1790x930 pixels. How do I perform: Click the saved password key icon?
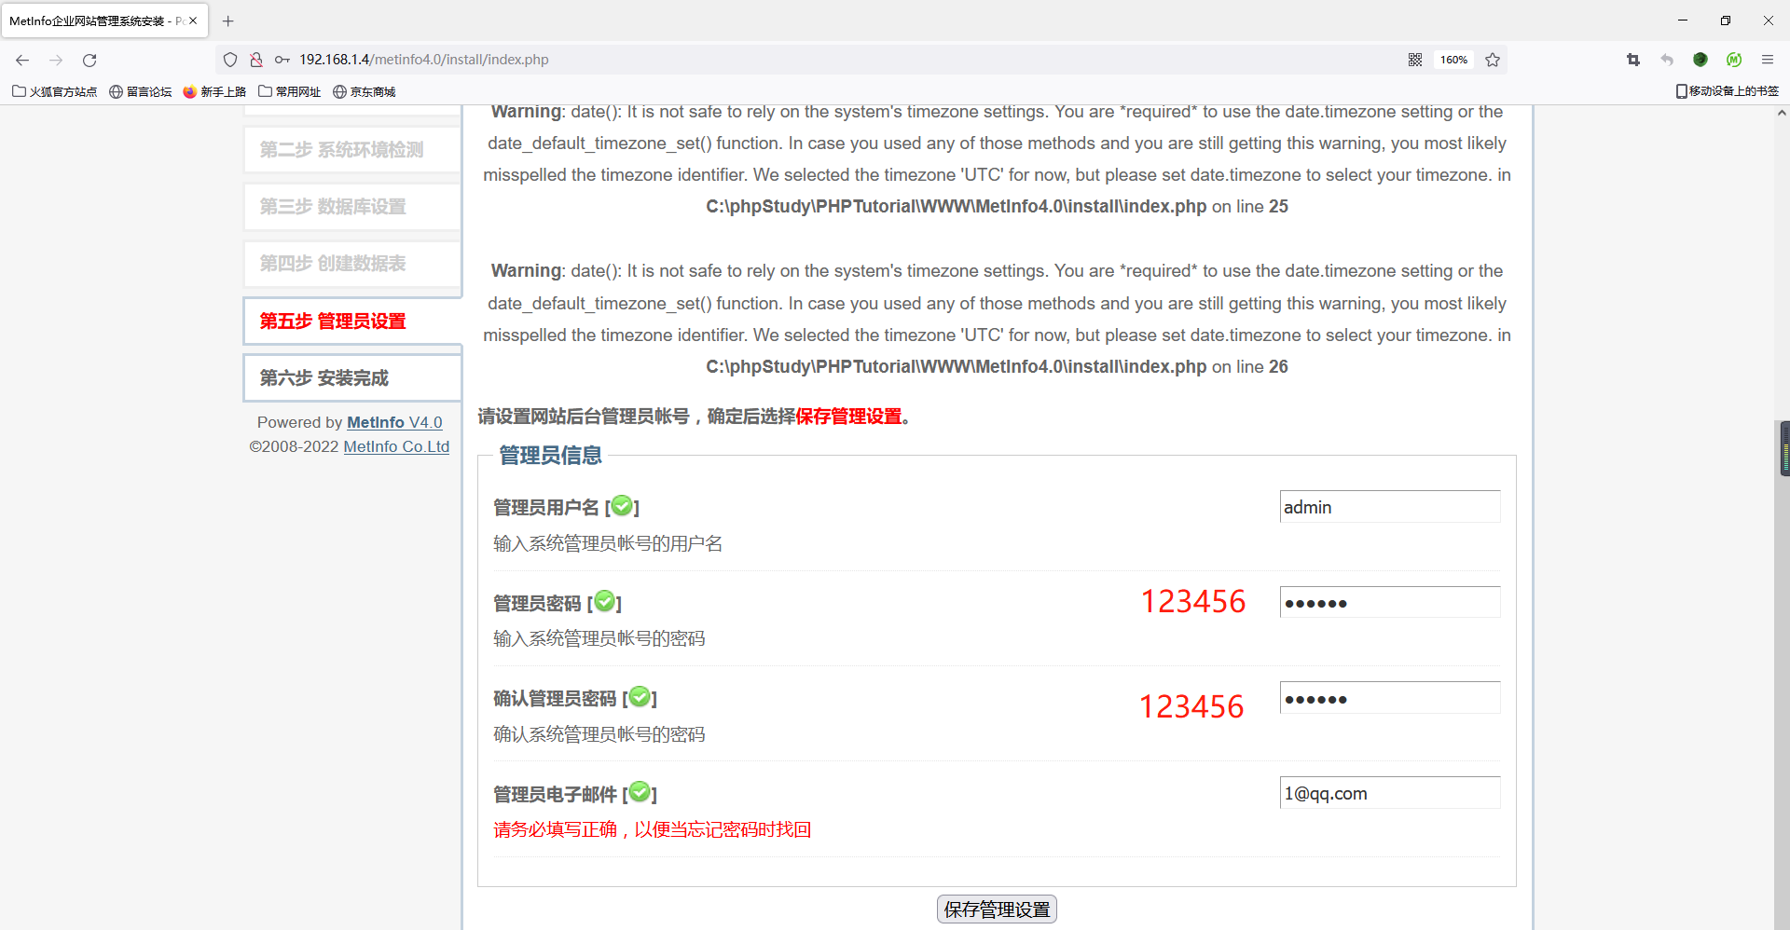point(282,60)
